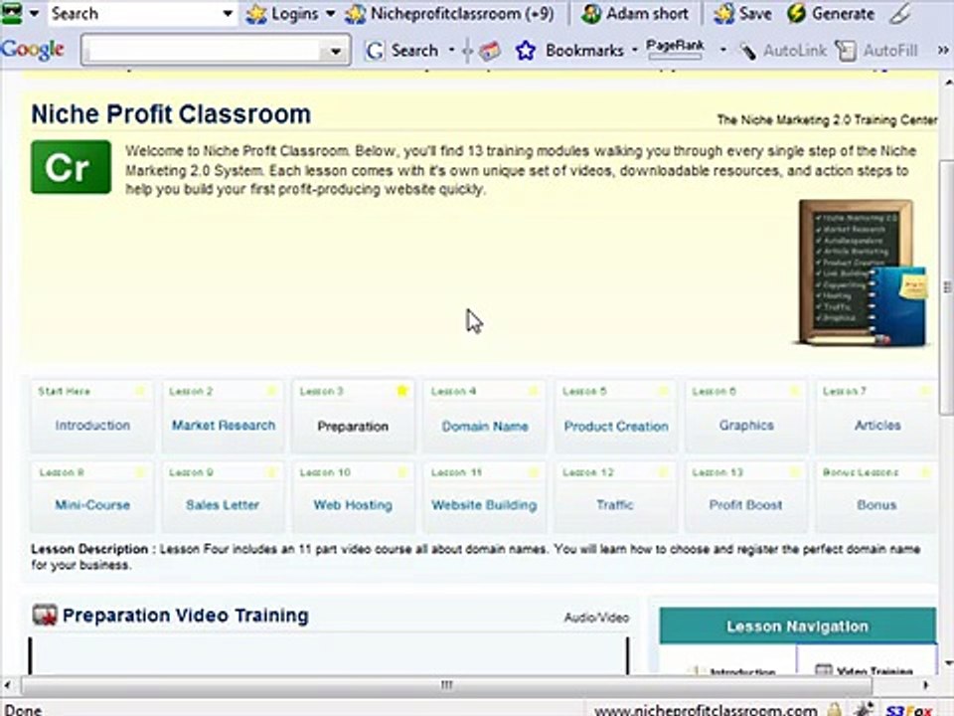Click the Generate password button

coord(831,13)
